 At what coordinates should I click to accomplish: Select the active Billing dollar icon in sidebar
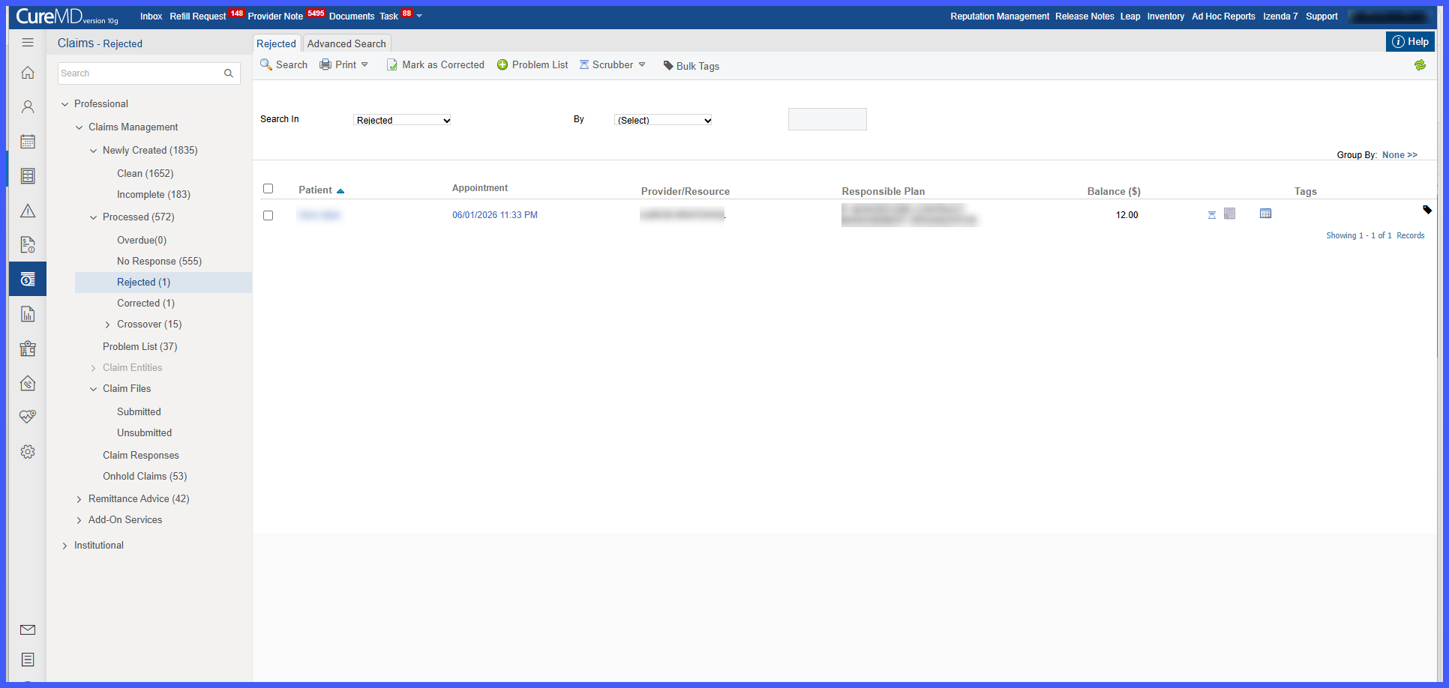pyautogui.click(x=28, y=280)
